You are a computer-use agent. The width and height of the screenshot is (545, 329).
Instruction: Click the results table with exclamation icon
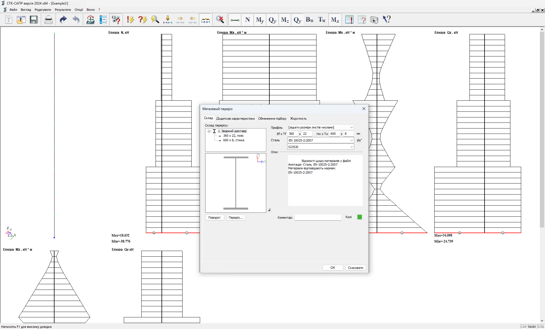click(x=349, y=20)
